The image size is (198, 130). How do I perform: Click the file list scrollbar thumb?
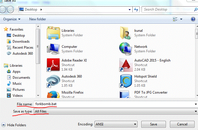[197, 34]
